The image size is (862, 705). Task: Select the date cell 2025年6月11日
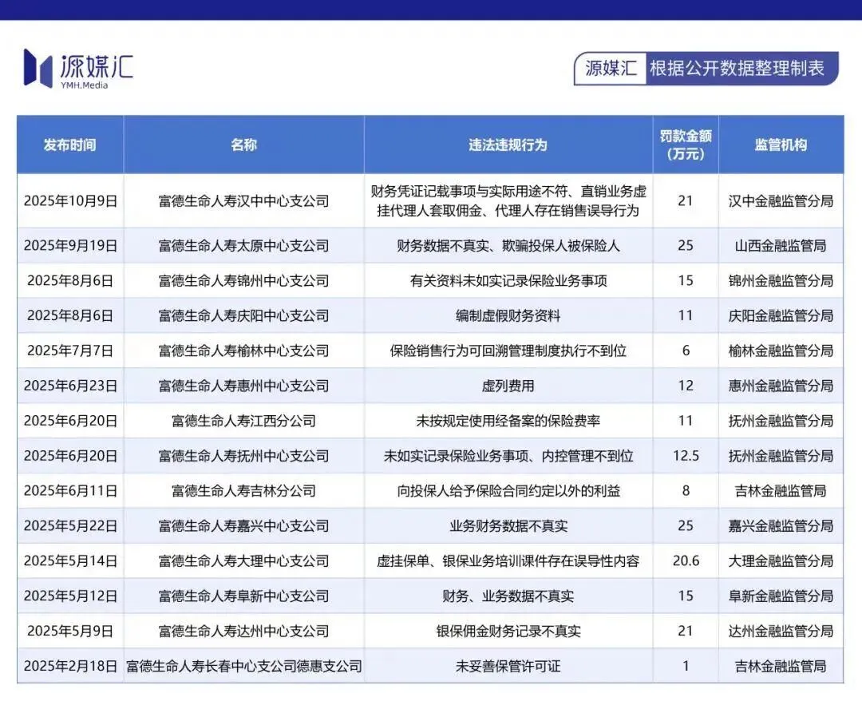(70, 490)
